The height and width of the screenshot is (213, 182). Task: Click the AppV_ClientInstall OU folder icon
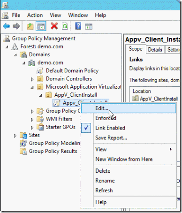point(48,95)
